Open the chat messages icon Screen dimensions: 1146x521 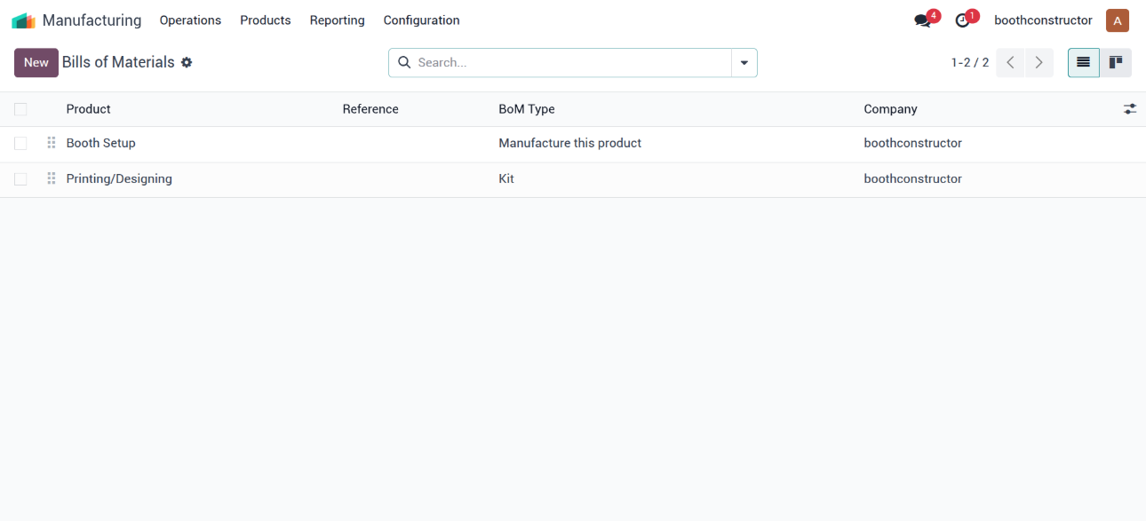tap(922, 20)
